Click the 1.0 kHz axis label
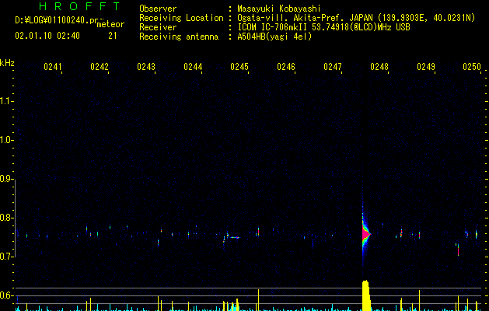Screen dimensions: 489x311 pos(6,140)
